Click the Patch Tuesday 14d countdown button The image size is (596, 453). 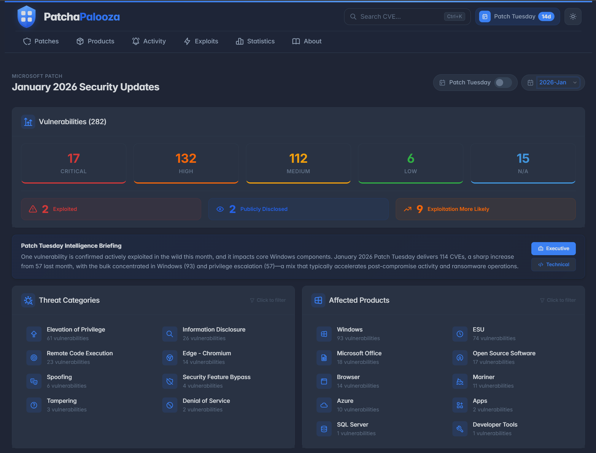click(x=517, y=17)
